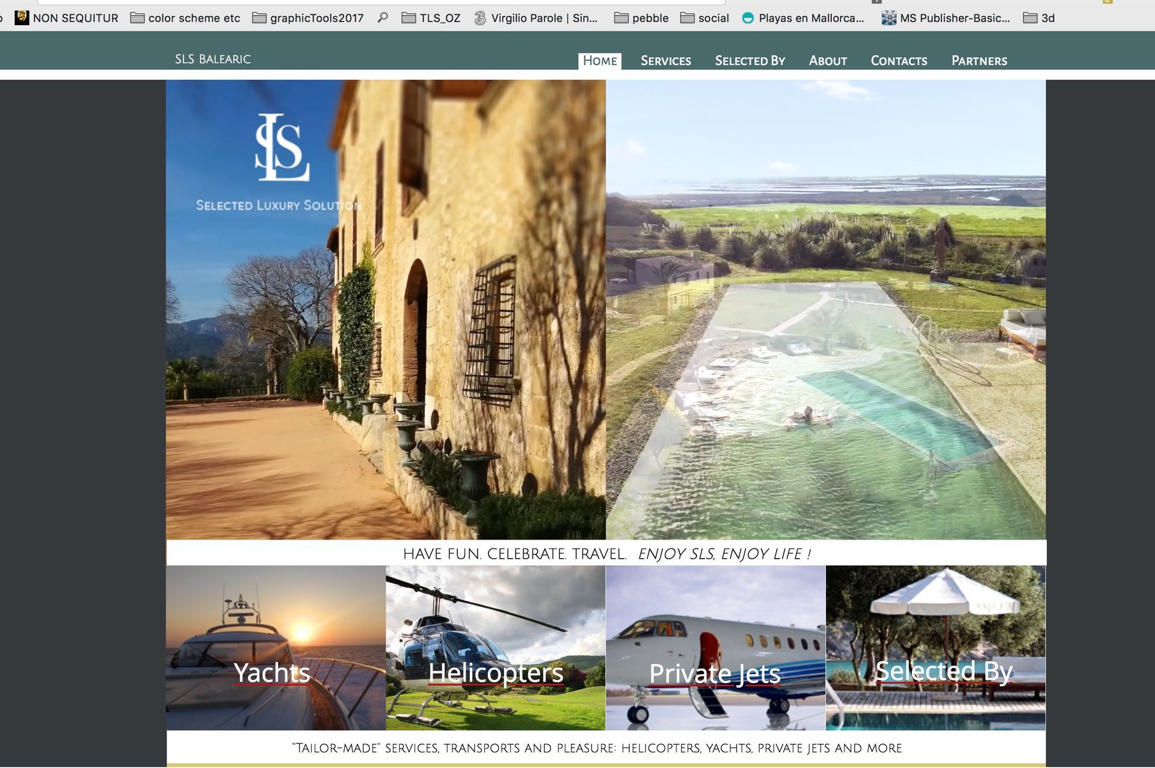This screenshot has height=768, width=1155.
Task: Click the SLS Balearic site title
Action: point(213,59)
